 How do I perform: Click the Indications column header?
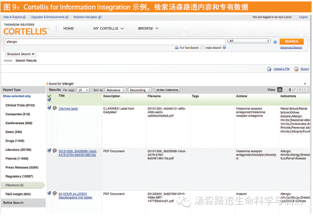click(x=288, y=96)
